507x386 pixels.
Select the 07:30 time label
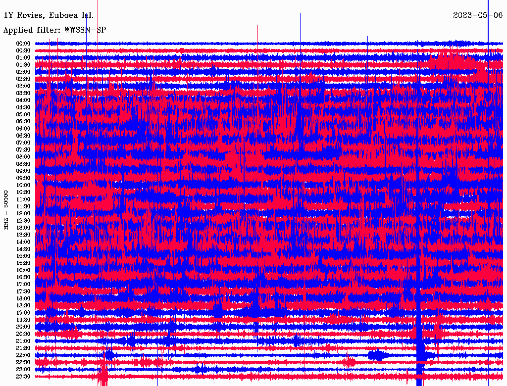coord(23,149)
